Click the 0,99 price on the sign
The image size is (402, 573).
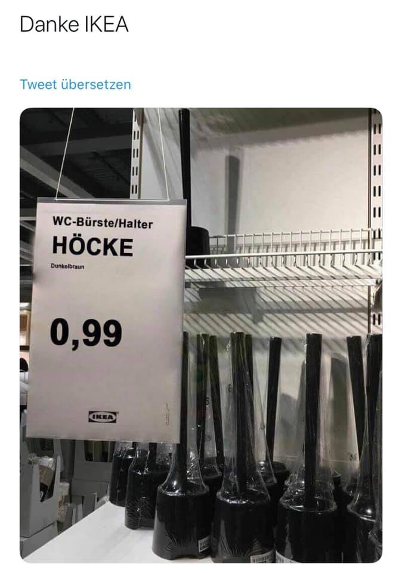(x=86, y=333)
